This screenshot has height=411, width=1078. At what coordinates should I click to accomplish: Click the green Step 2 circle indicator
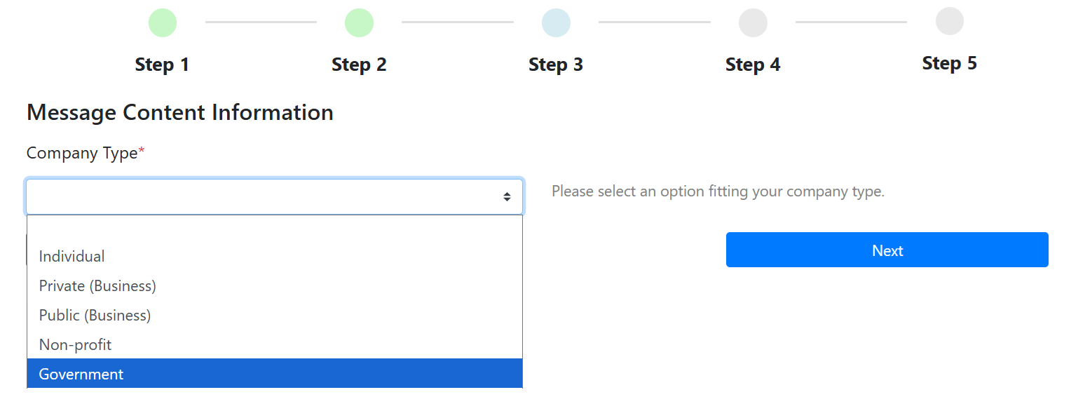359,22
